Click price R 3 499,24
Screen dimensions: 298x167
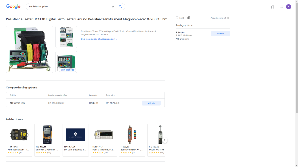[x=41, y=147]
